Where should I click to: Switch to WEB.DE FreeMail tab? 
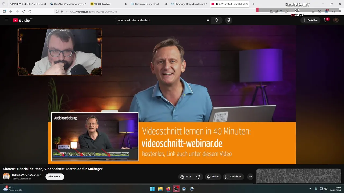[108, 4]
